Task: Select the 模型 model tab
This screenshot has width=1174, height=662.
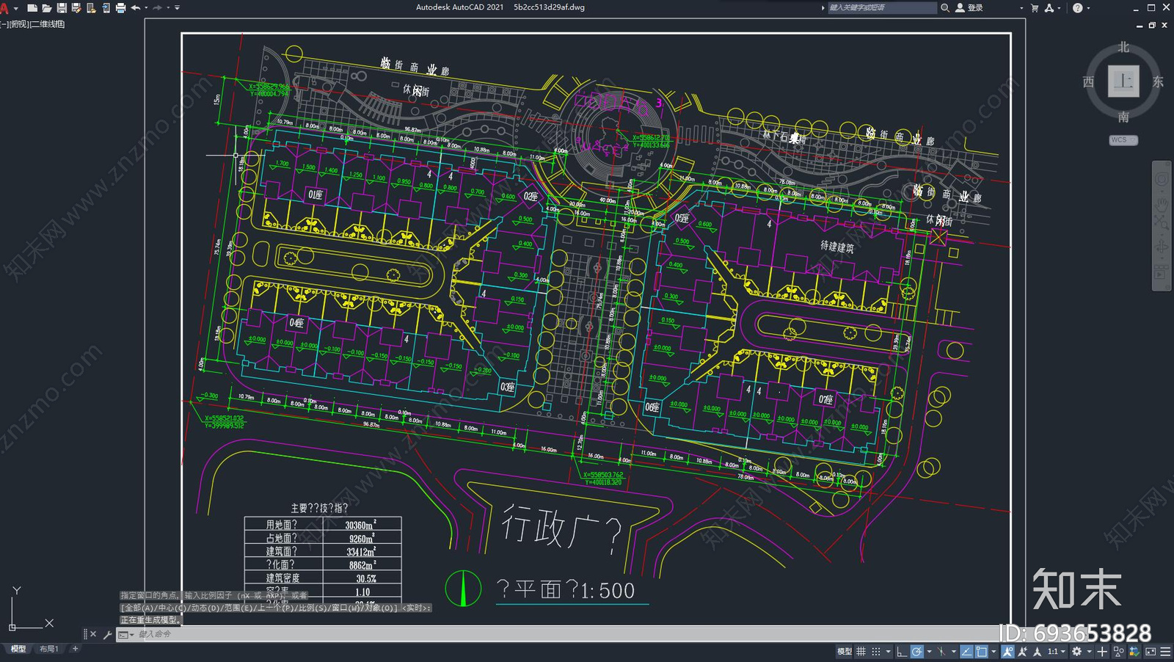Action: pyautogui.click(x=18, y=649)
